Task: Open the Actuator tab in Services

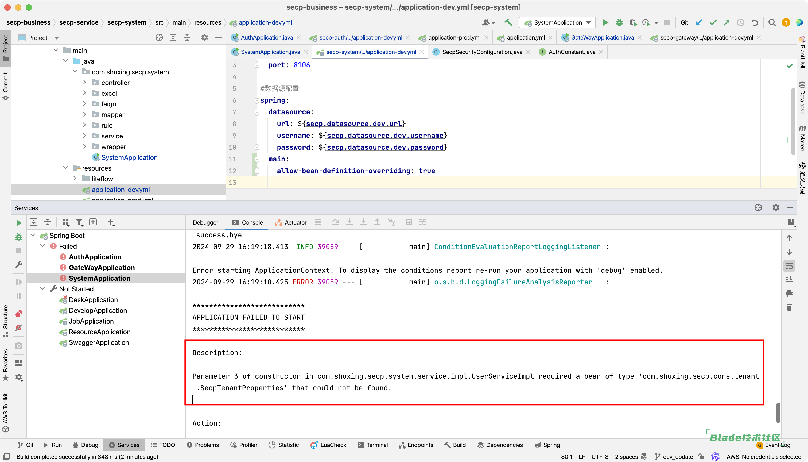Action: coord(291,222)
